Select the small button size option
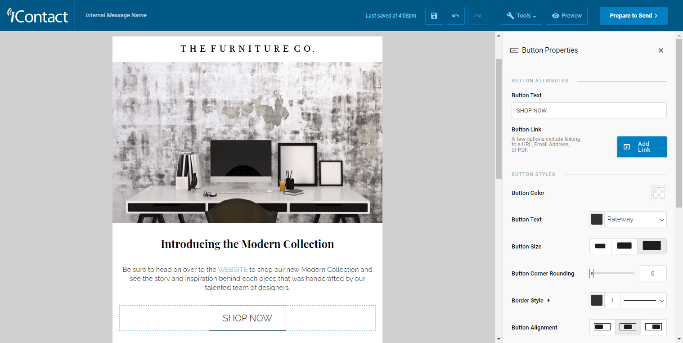 [x=600, y=246]
